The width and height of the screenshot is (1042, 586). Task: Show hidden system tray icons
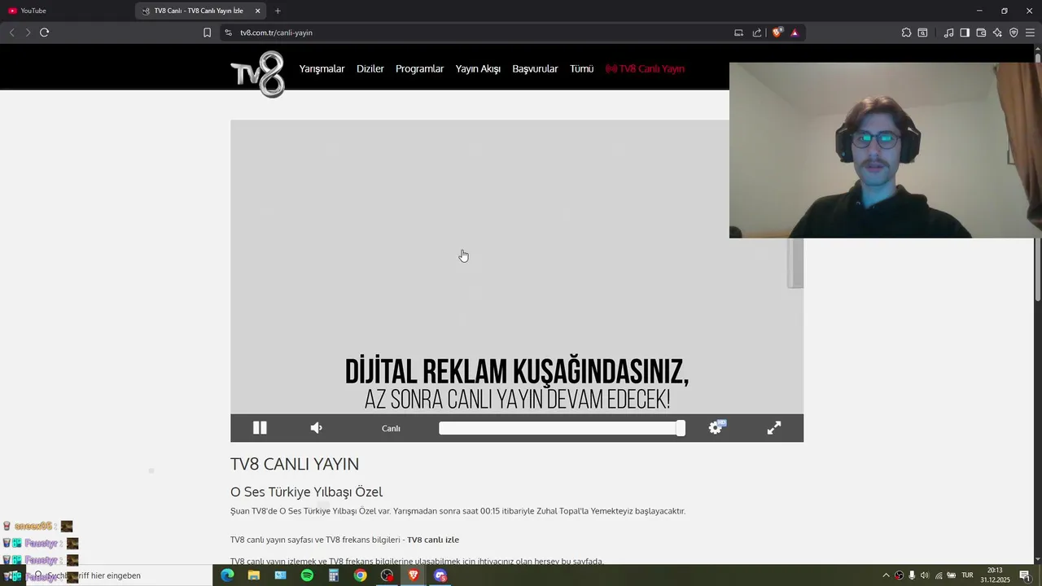click(x=886, y=575)
